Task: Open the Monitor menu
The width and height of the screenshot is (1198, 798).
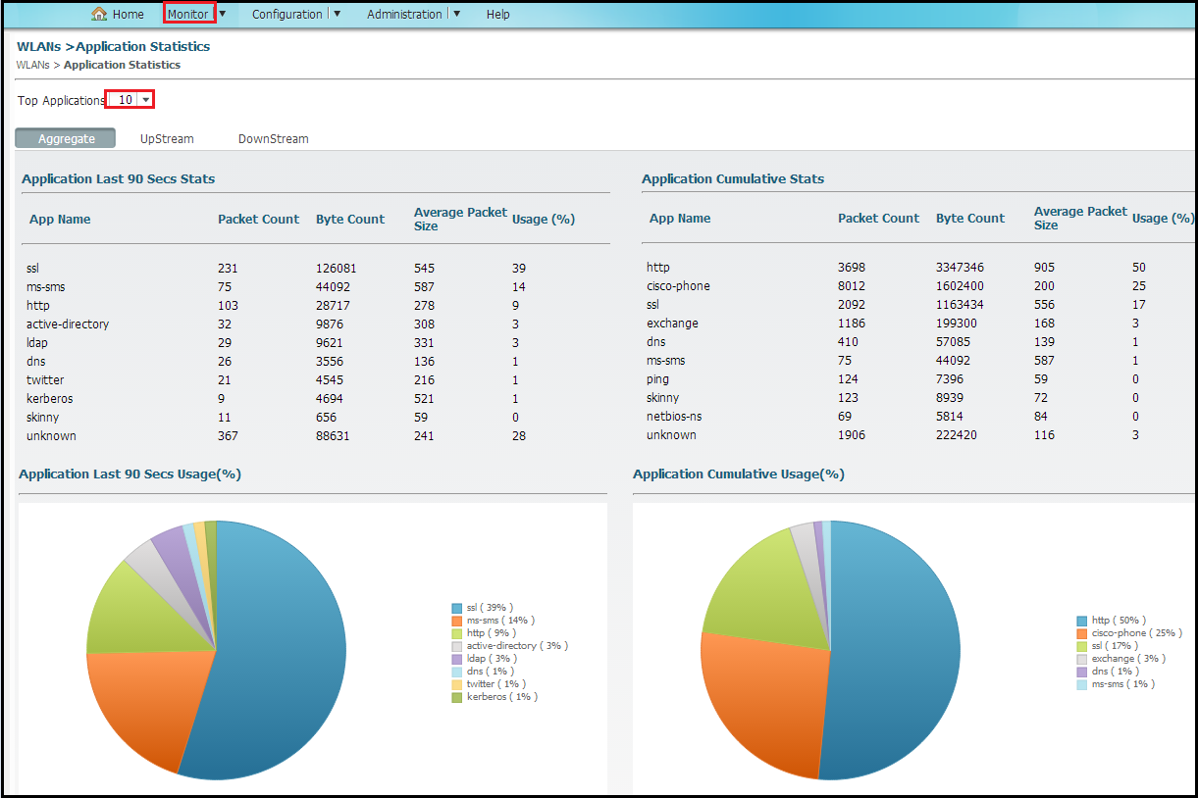Action: click(x=187, y=14)
